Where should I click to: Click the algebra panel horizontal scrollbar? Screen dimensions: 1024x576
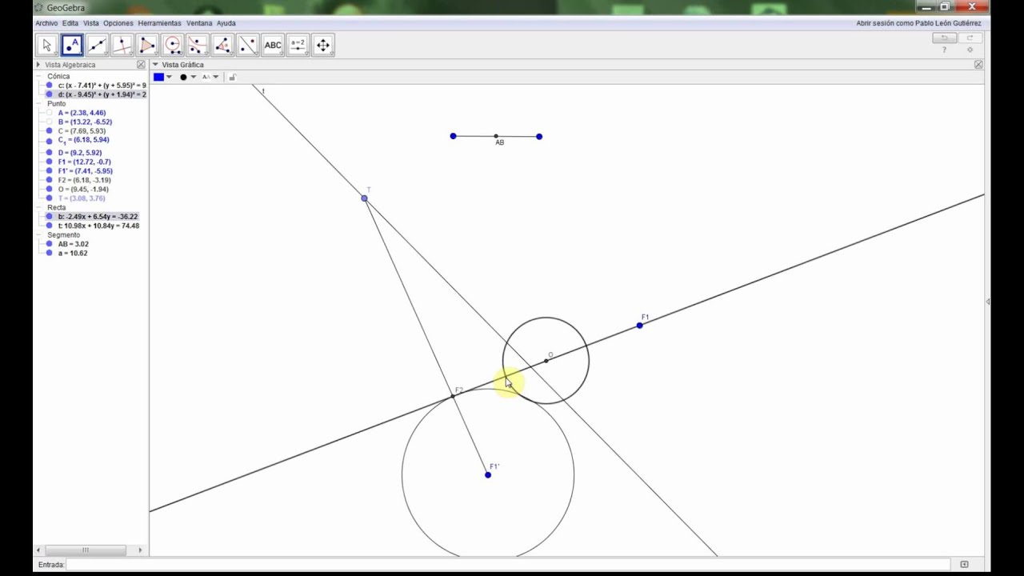(x=86, y=550)
